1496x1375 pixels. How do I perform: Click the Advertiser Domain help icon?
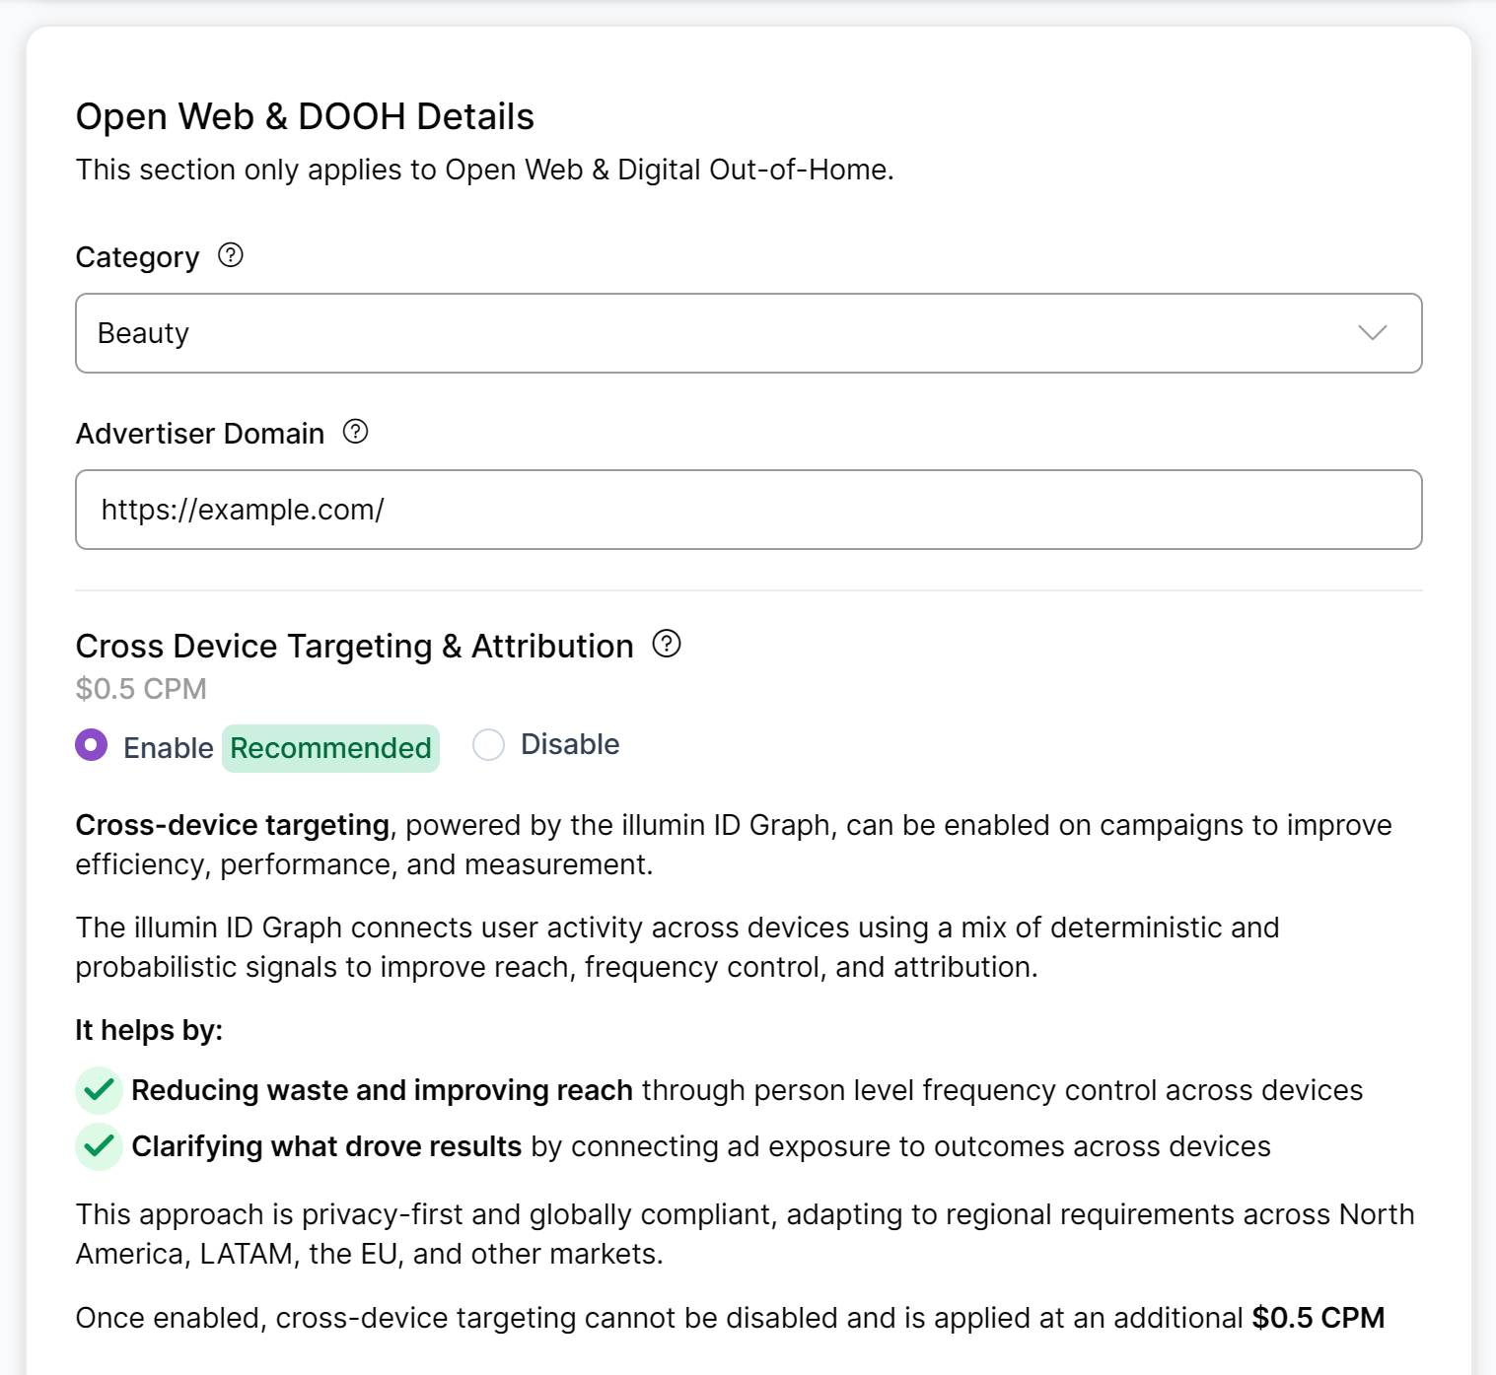click(355, 432)
